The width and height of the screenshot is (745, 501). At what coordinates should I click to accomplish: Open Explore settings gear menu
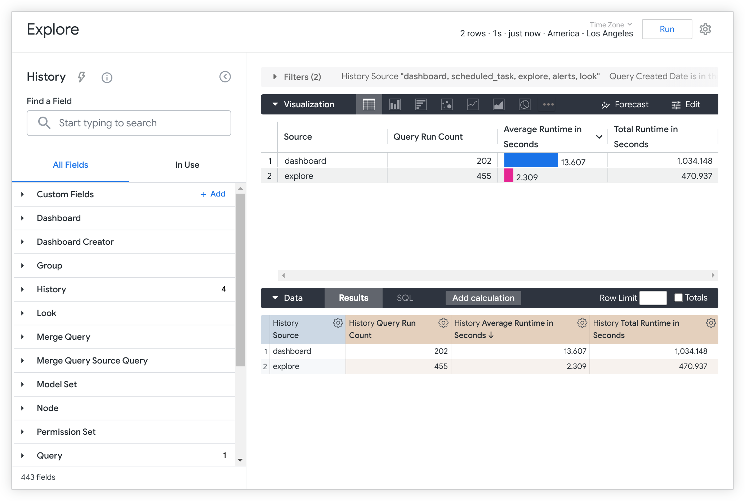click(x=705, y=29)
